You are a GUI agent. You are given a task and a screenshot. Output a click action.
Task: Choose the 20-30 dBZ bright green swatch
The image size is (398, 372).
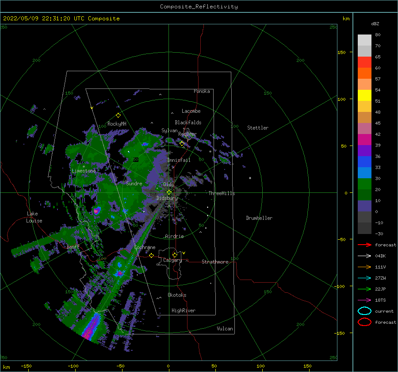pyautogui.click(x=364, y=184)
